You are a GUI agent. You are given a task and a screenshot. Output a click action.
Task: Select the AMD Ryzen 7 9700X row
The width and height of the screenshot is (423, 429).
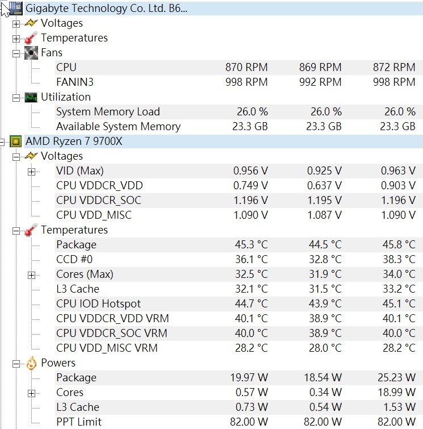224,141
